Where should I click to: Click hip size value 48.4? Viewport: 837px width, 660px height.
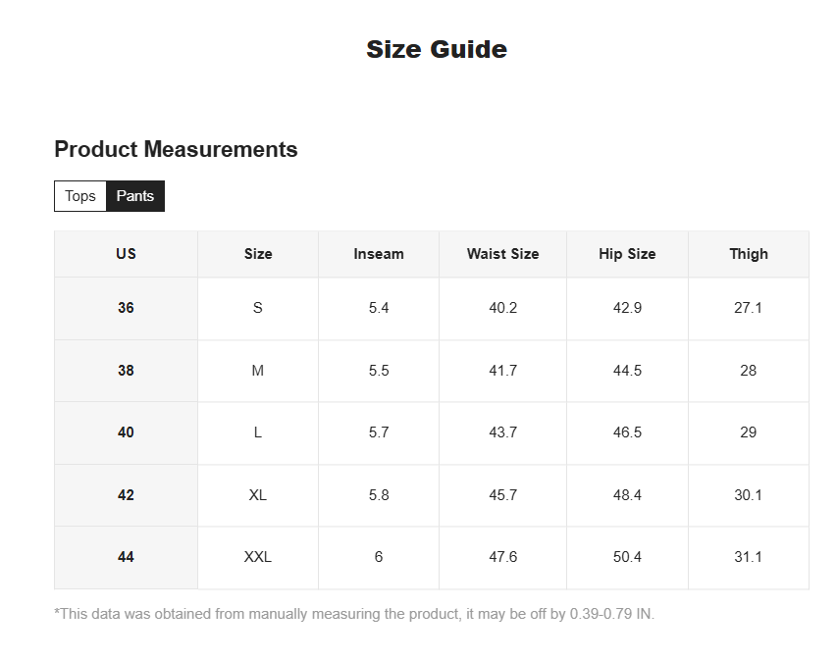(x=627, y=495)
